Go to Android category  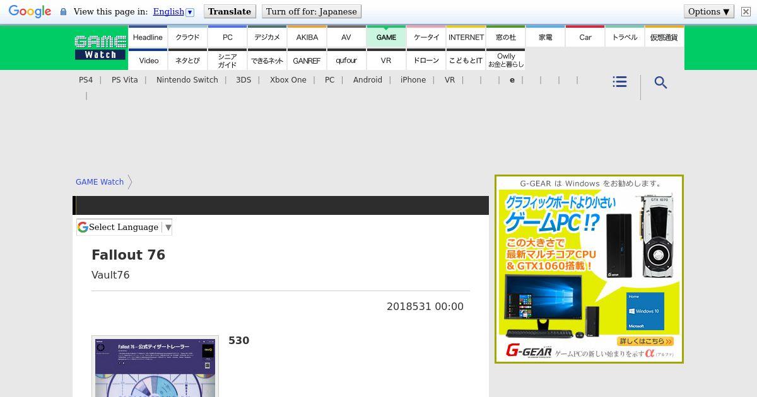pyautogui.click(x=368, y=80)
